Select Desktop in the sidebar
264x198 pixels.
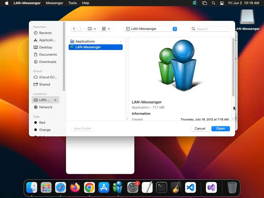click(x=45, y=47)
